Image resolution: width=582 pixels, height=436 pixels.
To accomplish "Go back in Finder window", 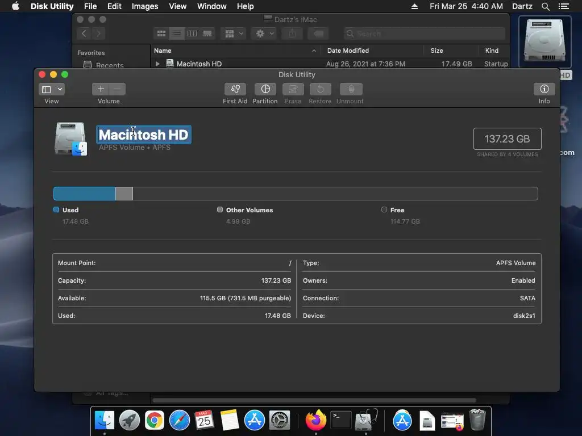I will [x=84, y=33].
